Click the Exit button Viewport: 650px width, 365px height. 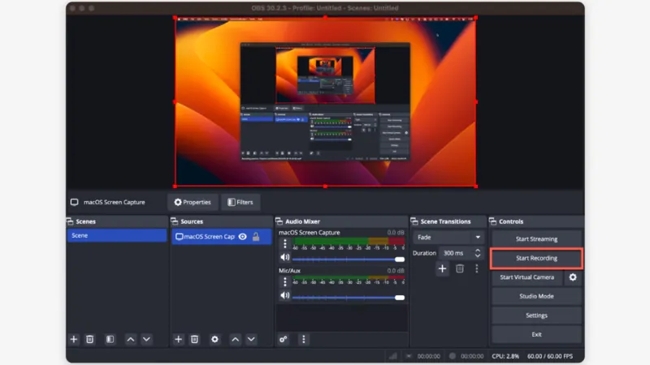(x=536, y=334)
